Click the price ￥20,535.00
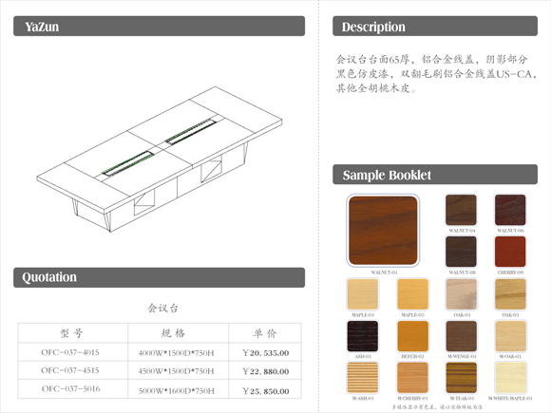551x413 pixels. pyautogui.click(x=266, y=353)
